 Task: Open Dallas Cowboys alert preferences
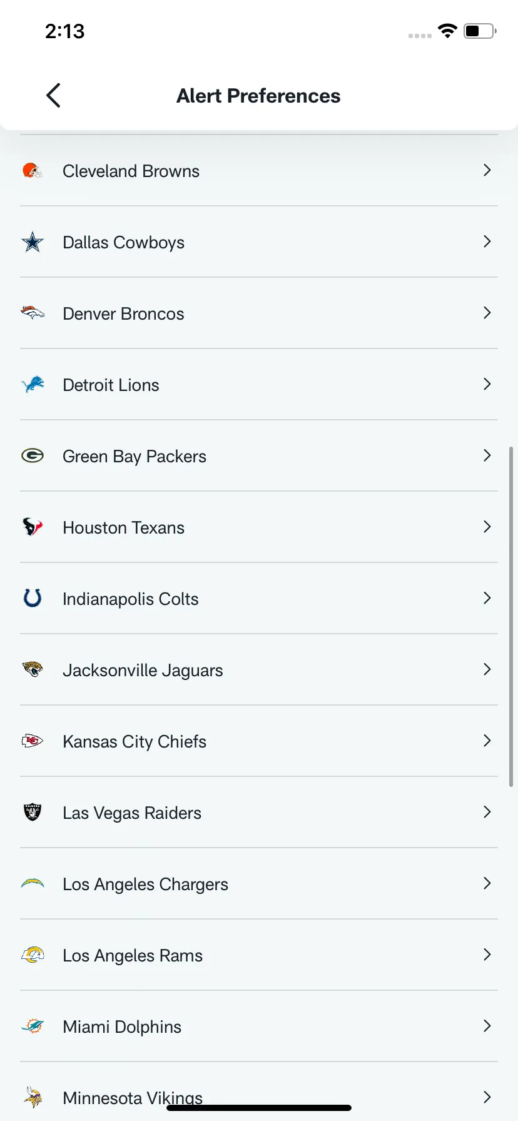259,242
